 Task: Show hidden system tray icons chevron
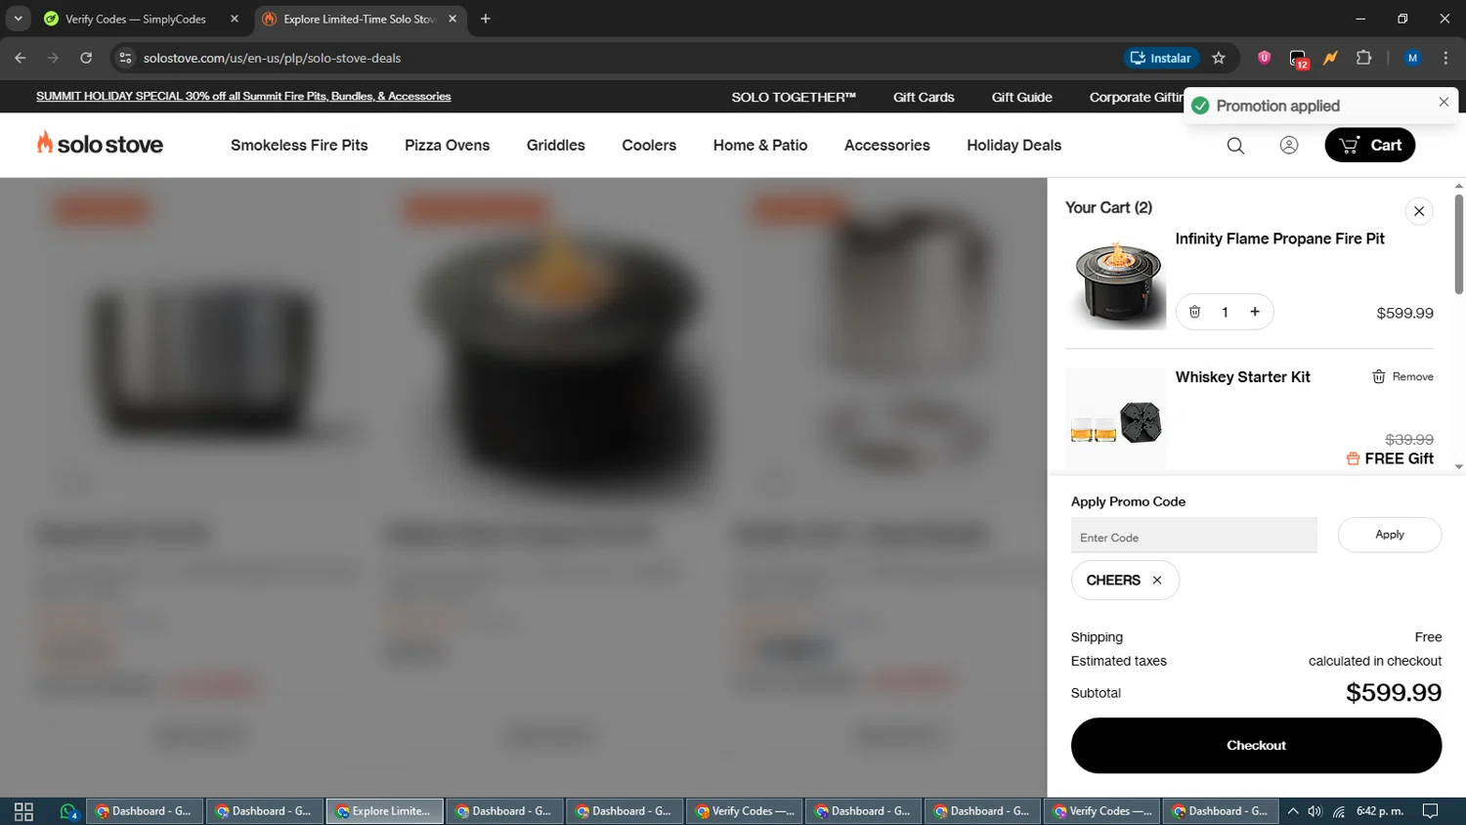click(1292, 811)
